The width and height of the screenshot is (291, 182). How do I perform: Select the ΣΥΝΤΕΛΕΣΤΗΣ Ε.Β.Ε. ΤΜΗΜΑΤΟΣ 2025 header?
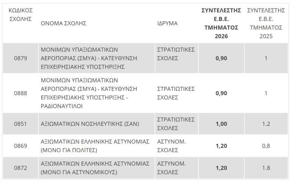[x=266, y=23]
